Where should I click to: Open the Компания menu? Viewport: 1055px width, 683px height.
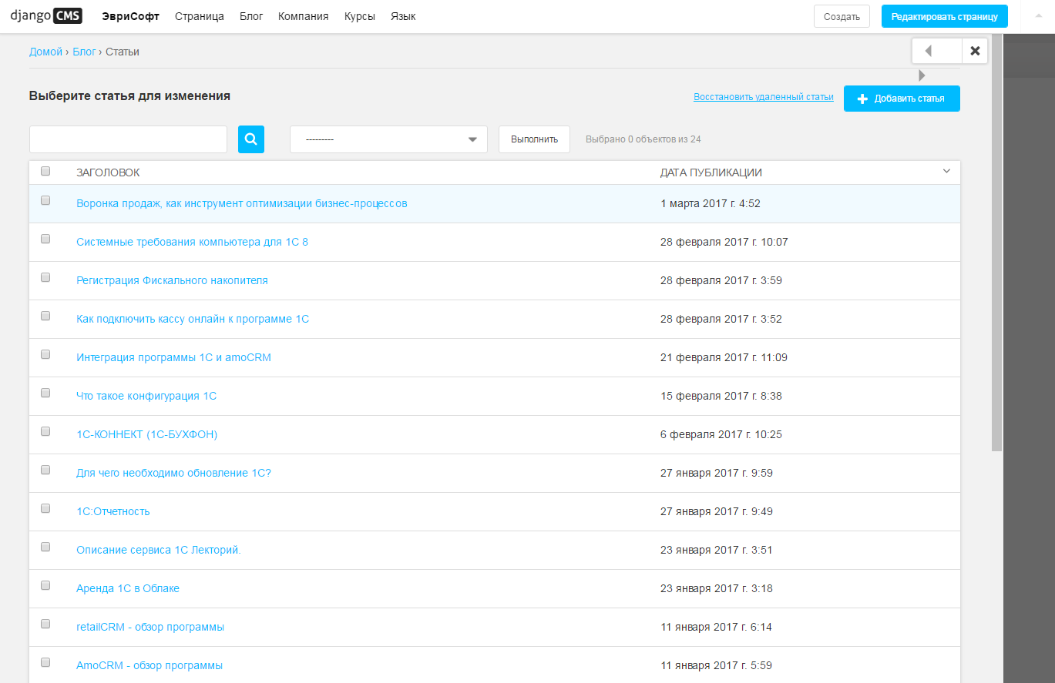(x=304, y=16)
